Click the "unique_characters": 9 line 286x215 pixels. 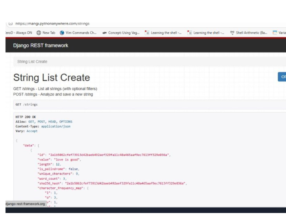tap(58, 174)
